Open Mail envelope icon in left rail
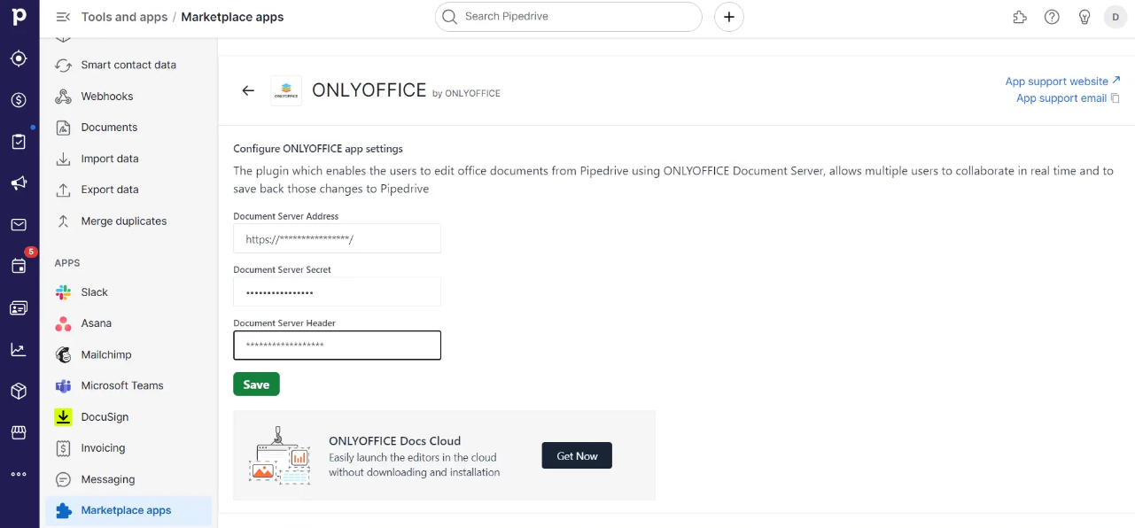Viewport: 1135px width, 528px height. click(19, 225)
